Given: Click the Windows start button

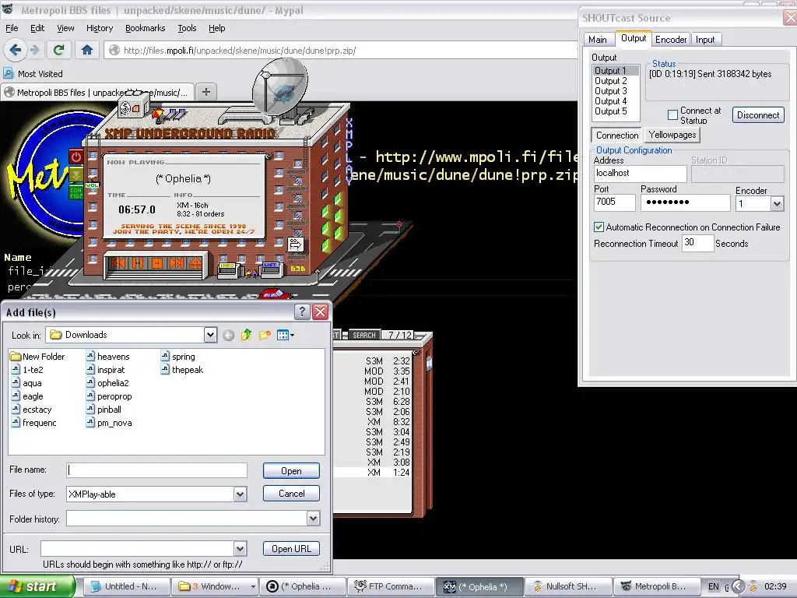Looking at the screenshot, I should coord(37,586).
